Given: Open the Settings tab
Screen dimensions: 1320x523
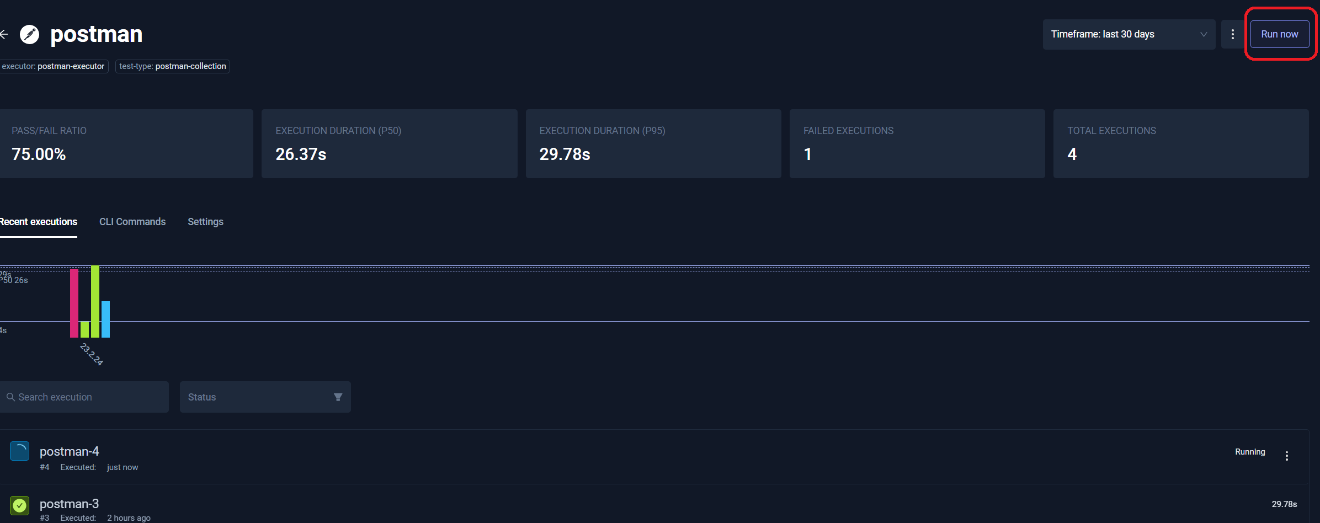Looking at the screenshot, I should click(205, 222).
